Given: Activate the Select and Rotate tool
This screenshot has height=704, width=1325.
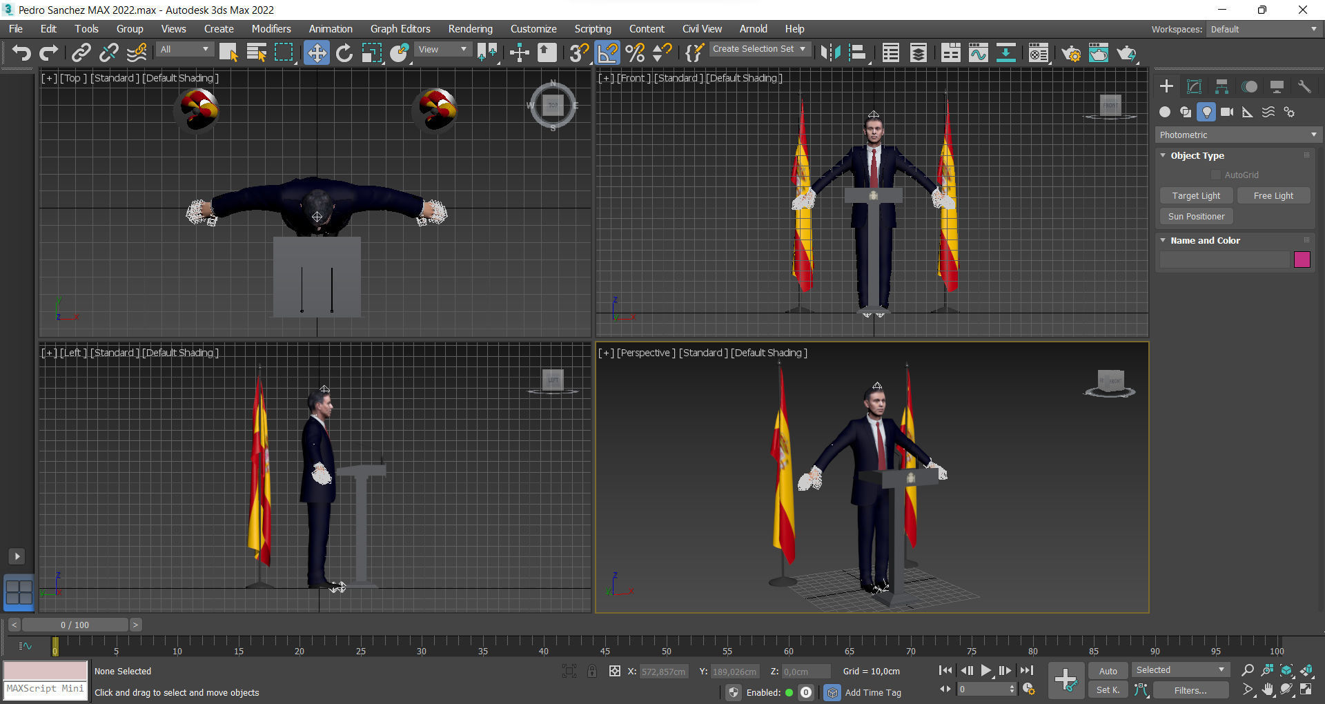Looking at the screenshot, I should (x=344, y=52).
